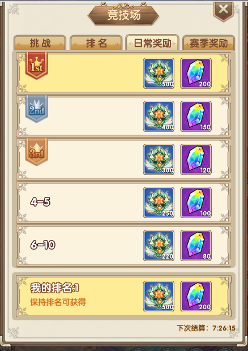Click the 1st place red banner badge
The height and width of the screenshot is (351, 248).
tap(36, 66)
